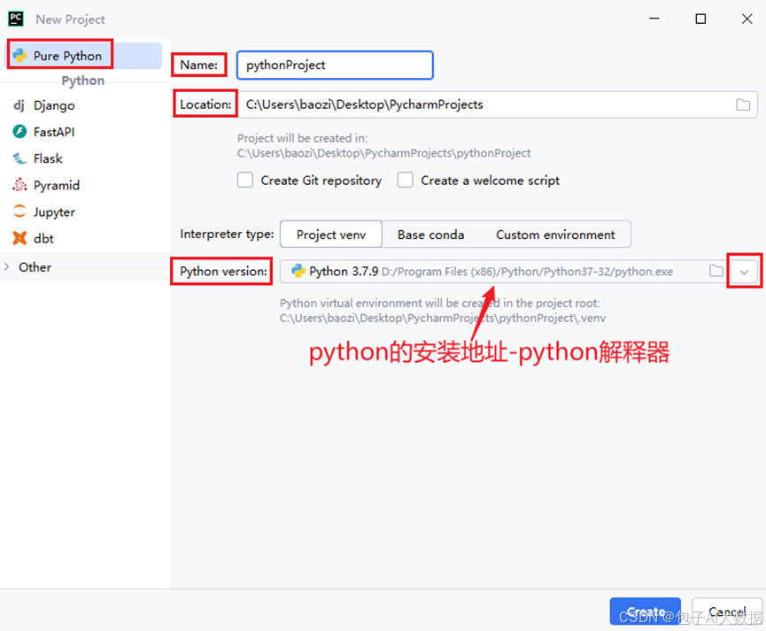Screen dimensions: 766x631
Task: Click the FastAPI icon
Action: coord(19,131)
